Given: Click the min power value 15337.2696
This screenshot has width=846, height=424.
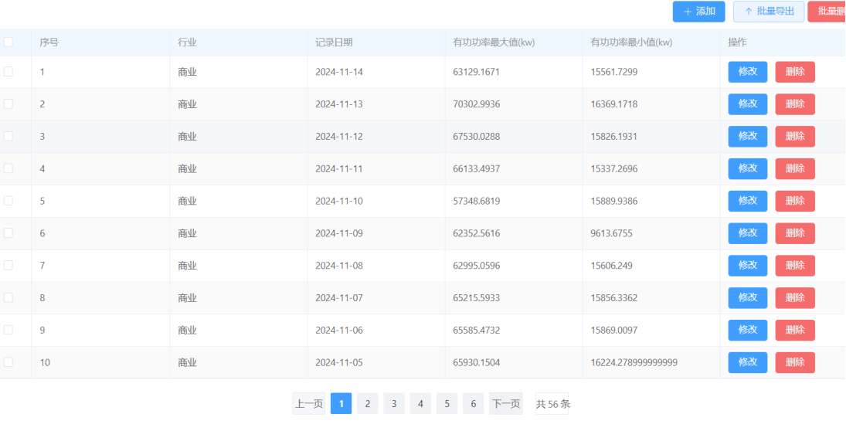Looking at the screenshot, I should [x=614, y=169].
